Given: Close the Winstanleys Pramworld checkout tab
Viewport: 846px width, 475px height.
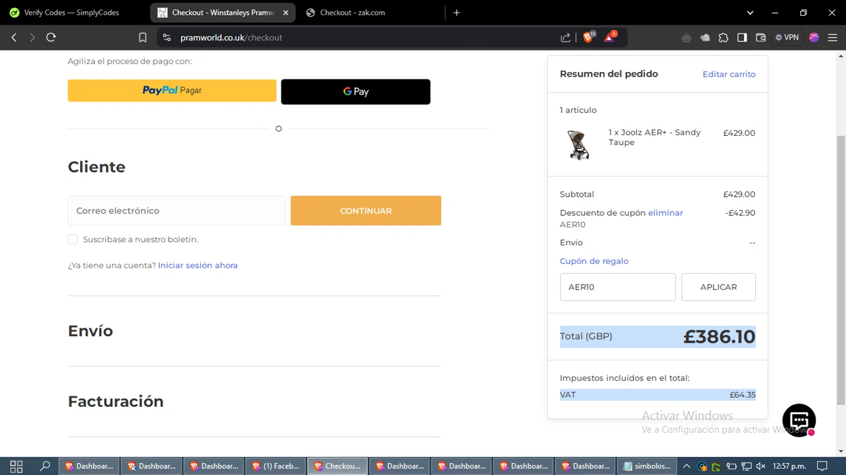Looking at the screenshot, I should pyautogui.click(x=285, y=12).
